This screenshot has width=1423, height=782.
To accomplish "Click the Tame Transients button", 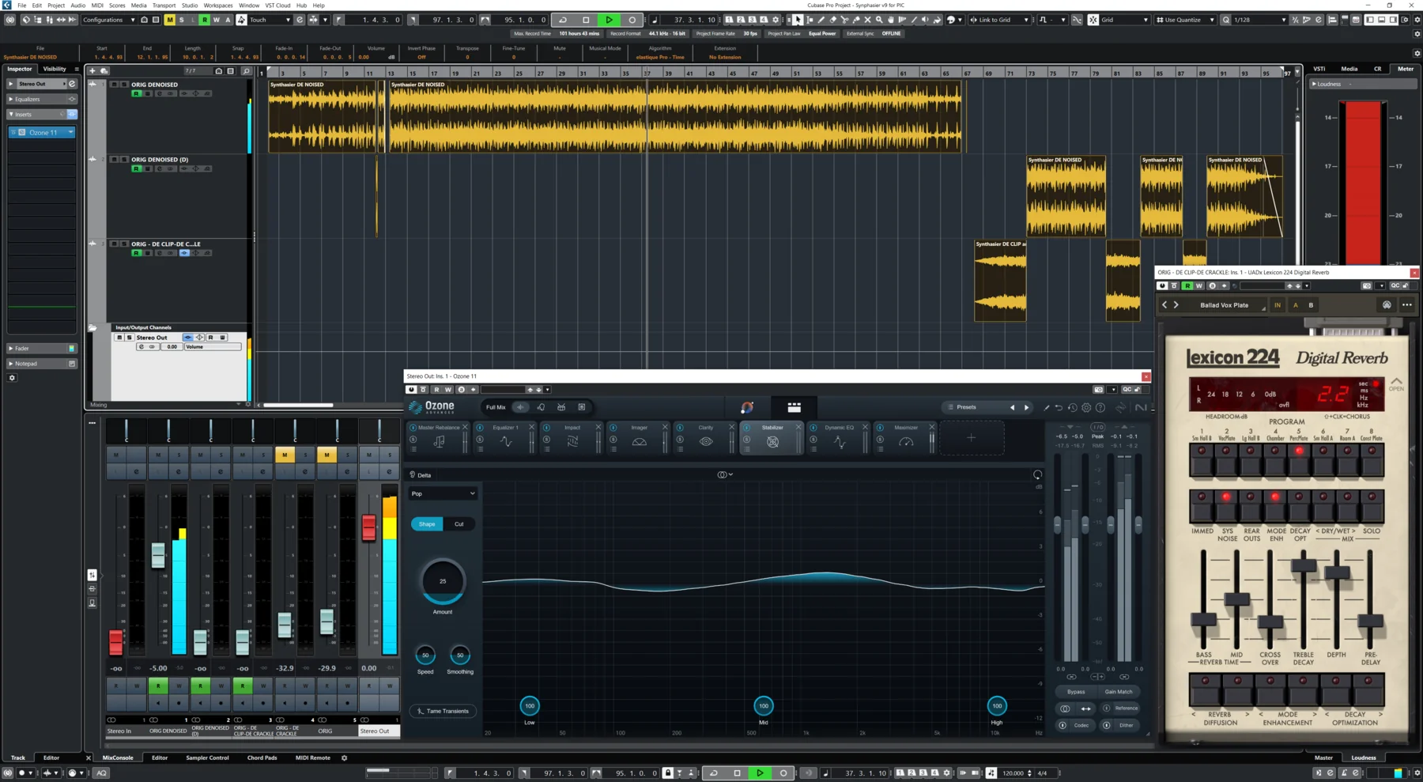I will (442, 710).
